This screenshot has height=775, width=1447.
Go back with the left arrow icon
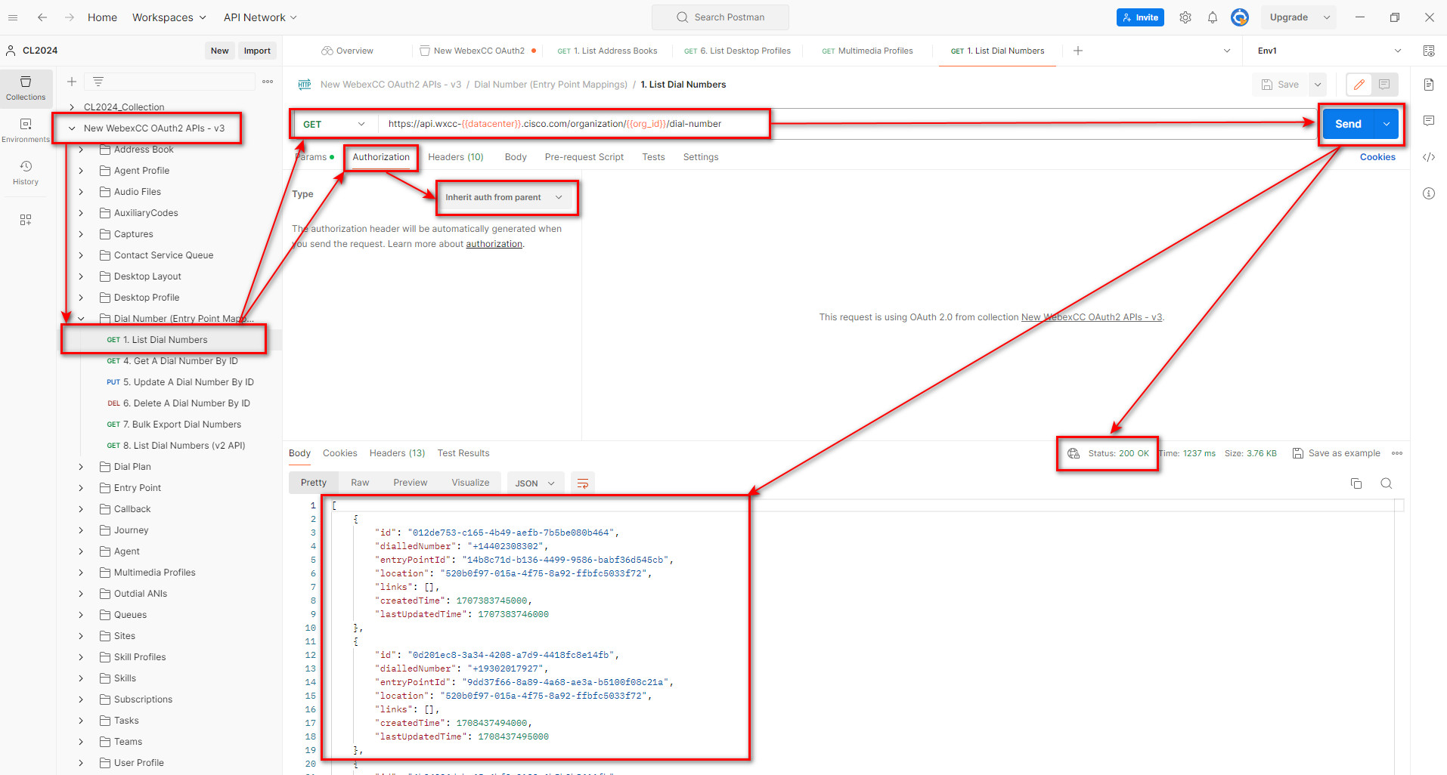[x=42, y=17]
